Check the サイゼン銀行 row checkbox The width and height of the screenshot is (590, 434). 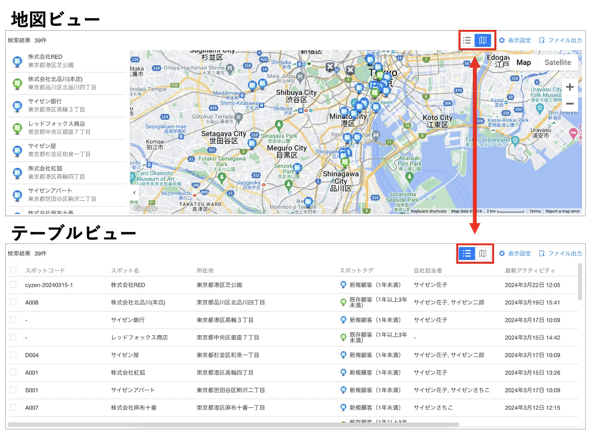(13, 320)
